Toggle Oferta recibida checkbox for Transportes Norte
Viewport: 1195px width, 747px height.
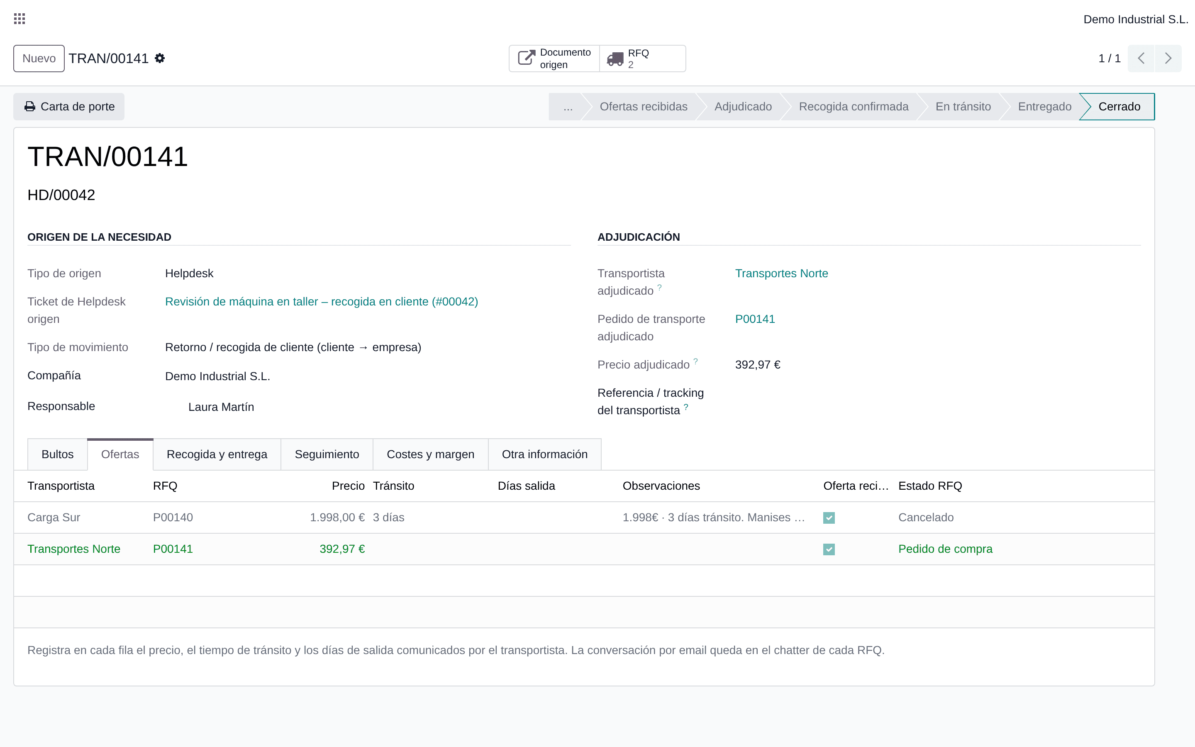pyautogui.click(x=829, y=549)
